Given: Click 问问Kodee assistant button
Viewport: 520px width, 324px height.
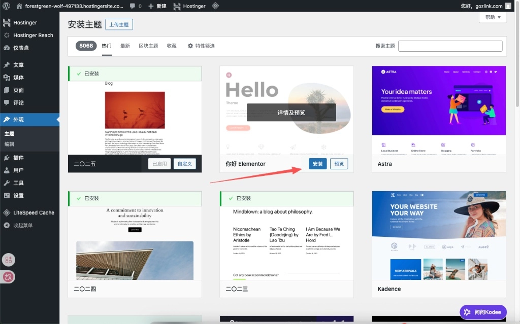Looking at the screenshot, I should coord(483,312).
